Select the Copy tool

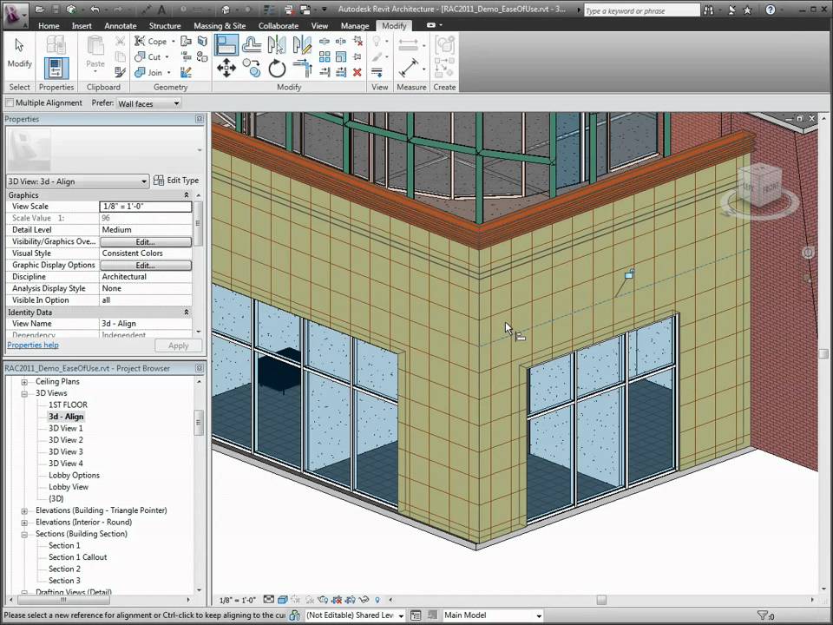click(252, 68)
